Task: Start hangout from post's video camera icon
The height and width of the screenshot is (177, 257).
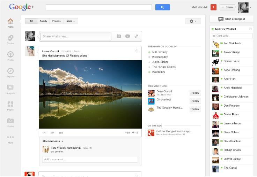Action: point(61,133)
